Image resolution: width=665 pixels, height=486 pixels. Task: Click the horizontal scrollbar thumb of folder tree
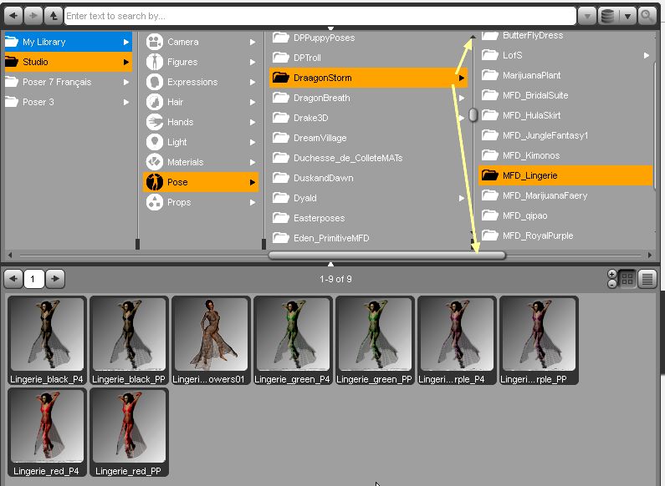[x=387, y=256]
